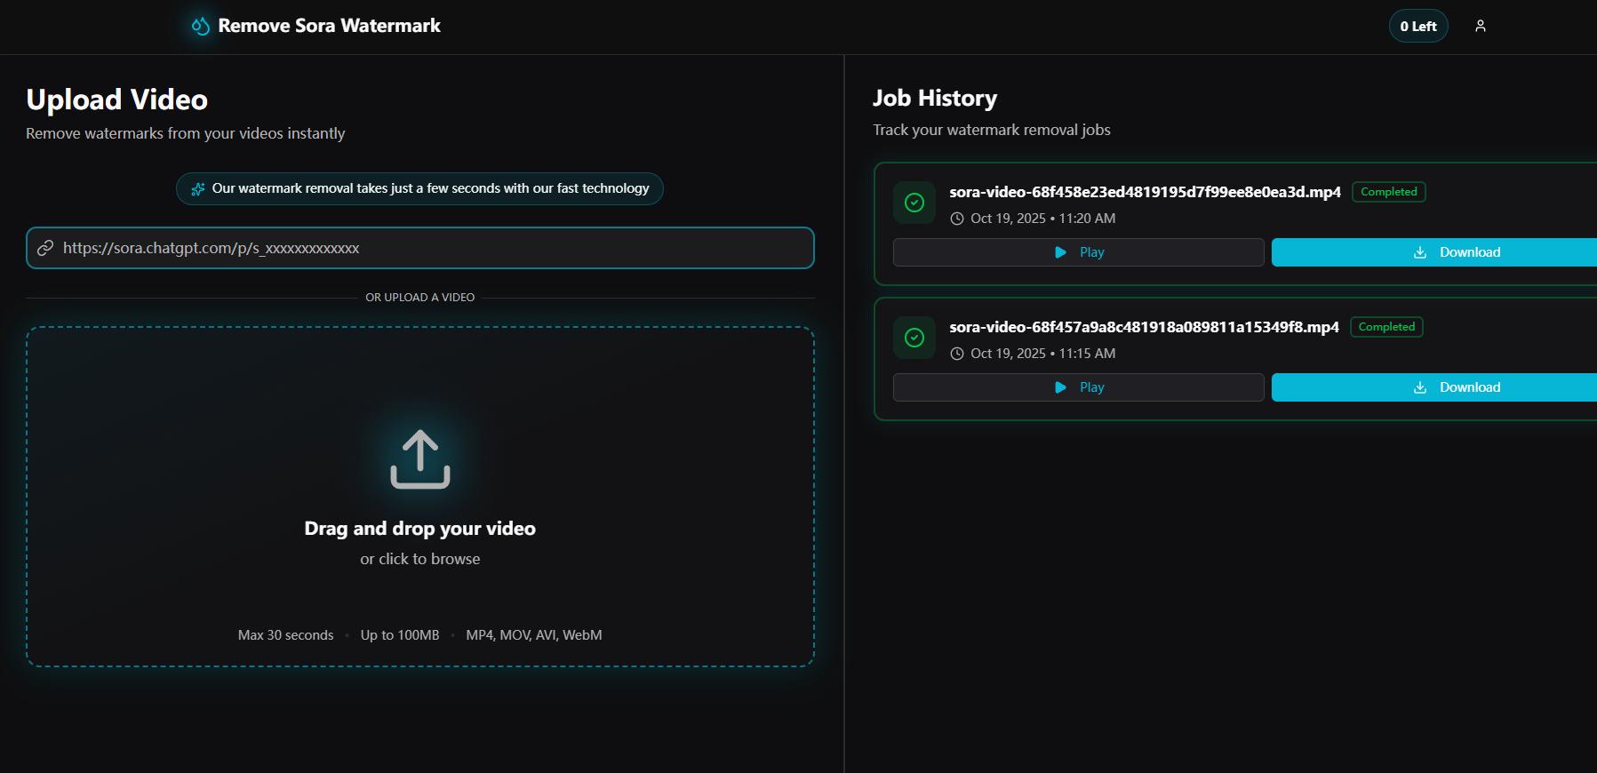Focus the Sora video URL input field
The width and height of the screenshot is (1597, 773).
pos(420,248)
